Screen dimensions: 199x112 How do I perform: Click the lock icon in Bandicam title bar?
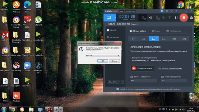162,11
